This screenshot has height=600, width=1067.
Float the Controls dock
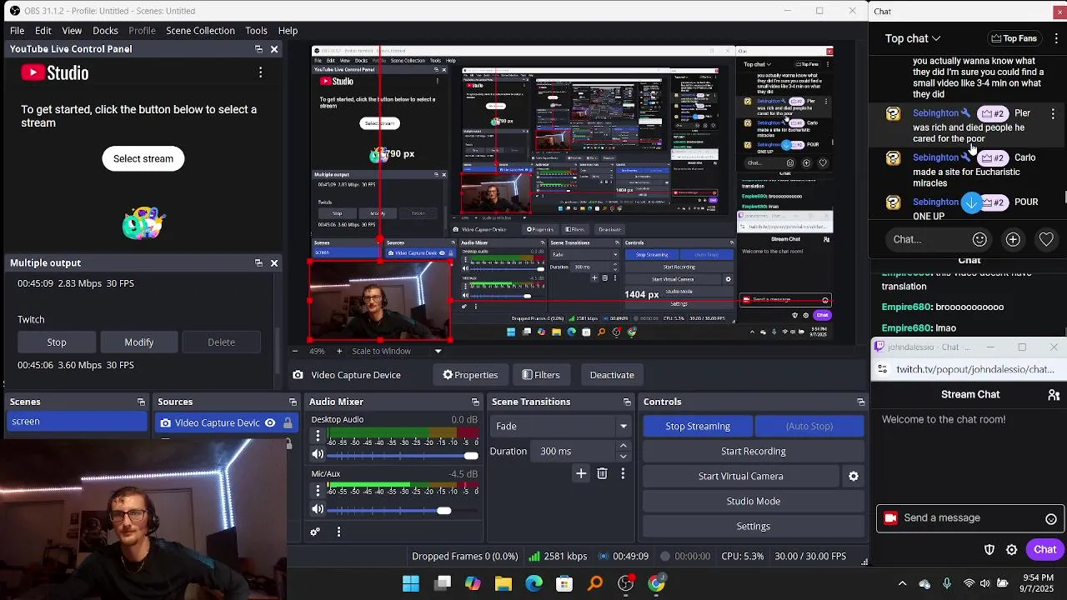[860, 402]
